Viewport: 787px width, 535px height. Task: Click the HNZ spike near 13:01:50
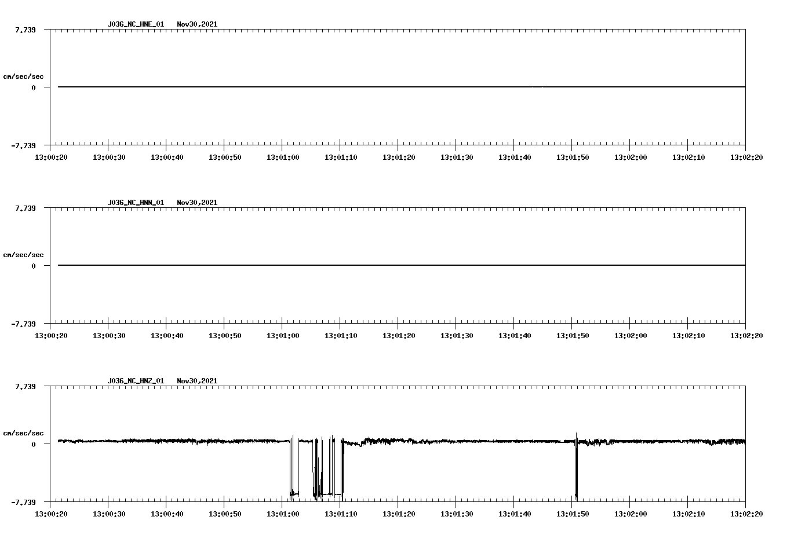(x=576, y=467)
